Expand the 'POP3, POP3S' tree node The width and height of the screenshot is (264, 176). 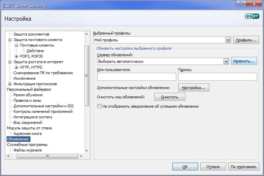coord(16,56)
